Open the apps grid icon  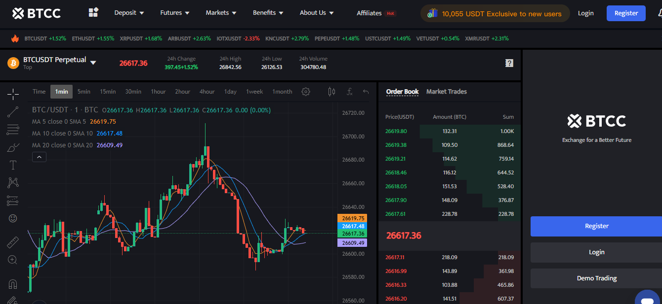(x=93, y=13)
